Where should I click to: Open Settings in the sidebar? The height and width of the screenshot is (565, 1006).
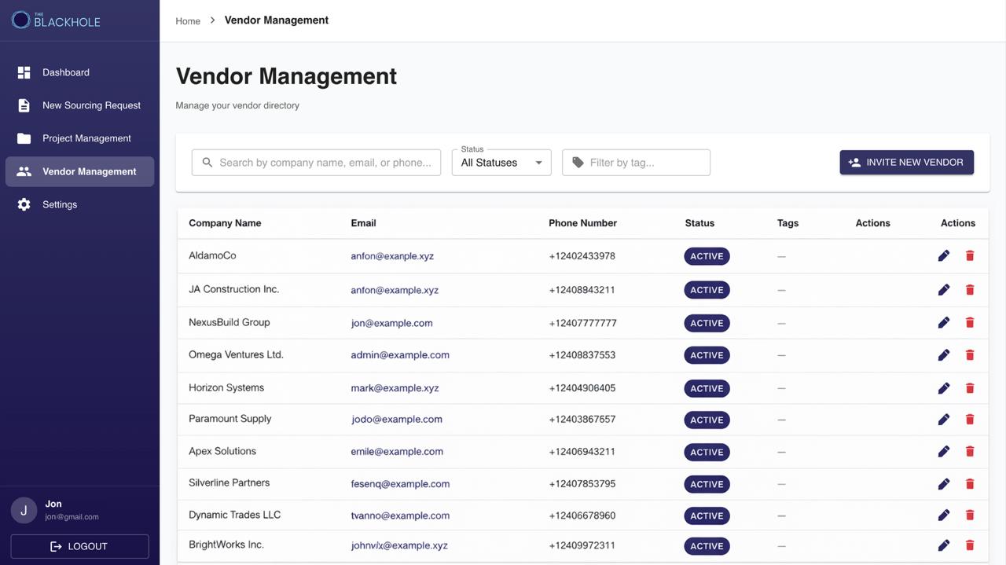79,204
